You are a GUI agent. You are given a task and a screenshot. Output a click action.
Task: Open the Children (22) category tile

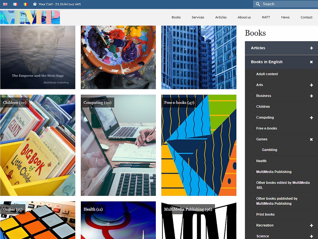coord(38,145)
